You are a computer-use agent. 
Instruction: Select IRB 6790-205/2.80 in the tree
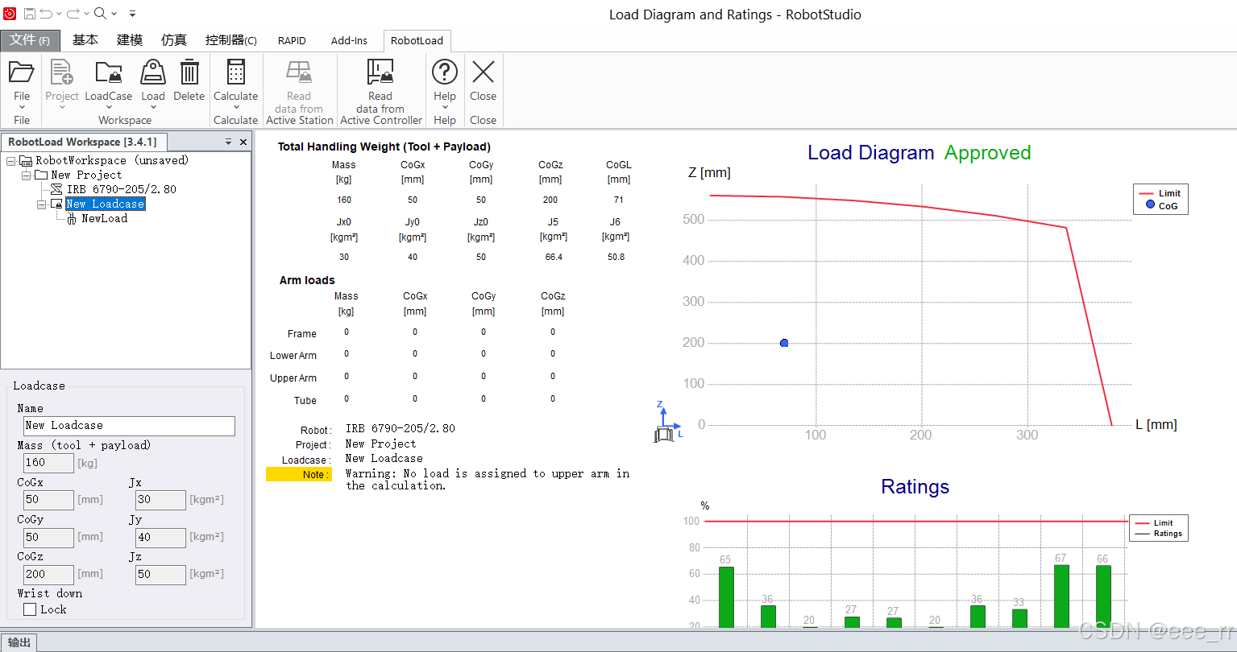coord(122,189)
